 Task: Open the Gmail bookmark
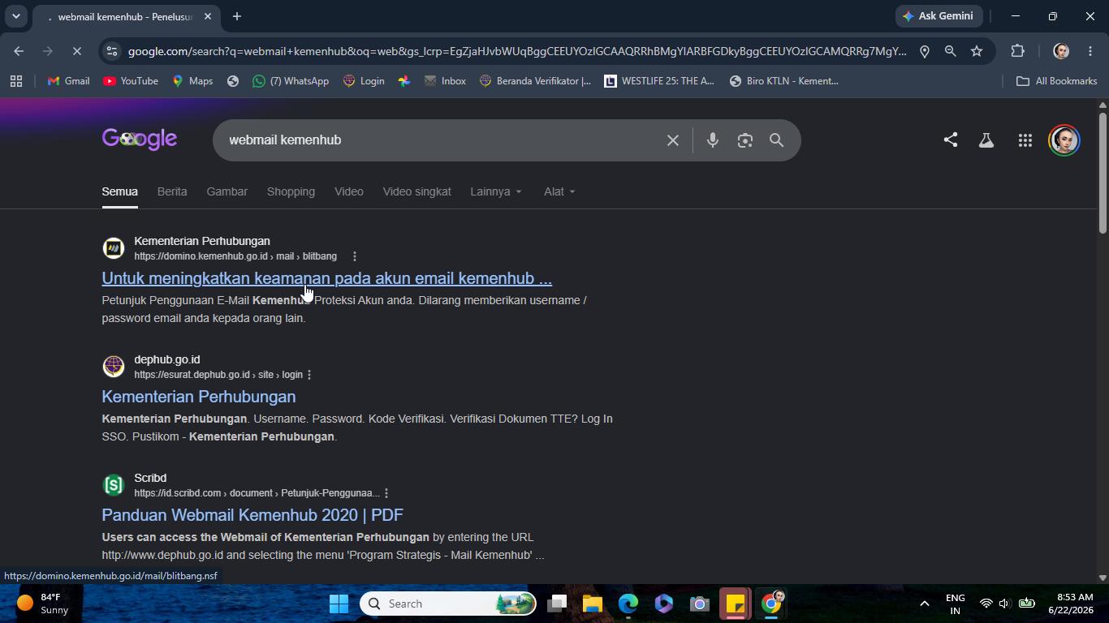click(x=68, y=81)
